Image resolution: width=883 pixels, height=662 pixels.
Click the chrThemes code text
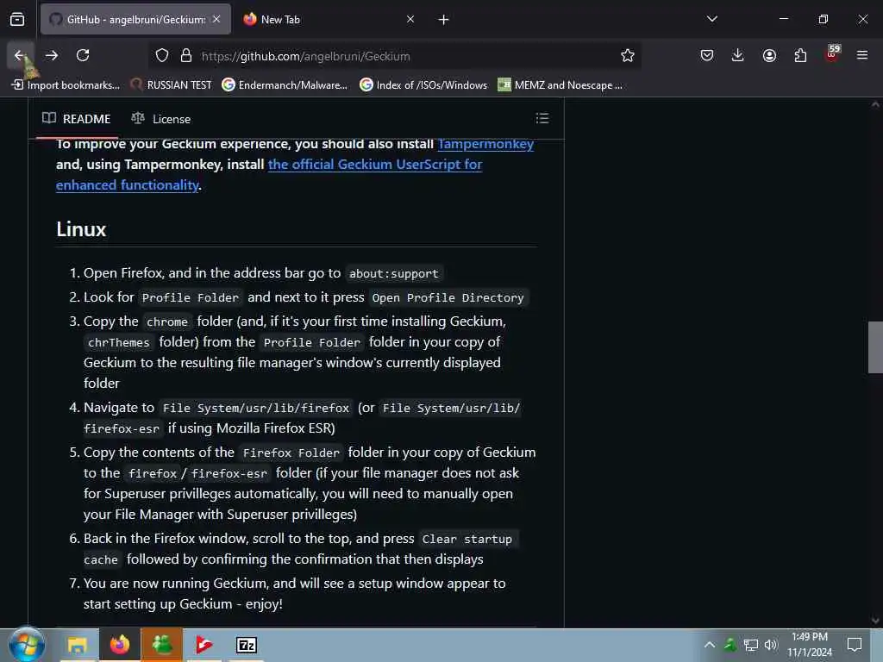click(x=119, y=342)
